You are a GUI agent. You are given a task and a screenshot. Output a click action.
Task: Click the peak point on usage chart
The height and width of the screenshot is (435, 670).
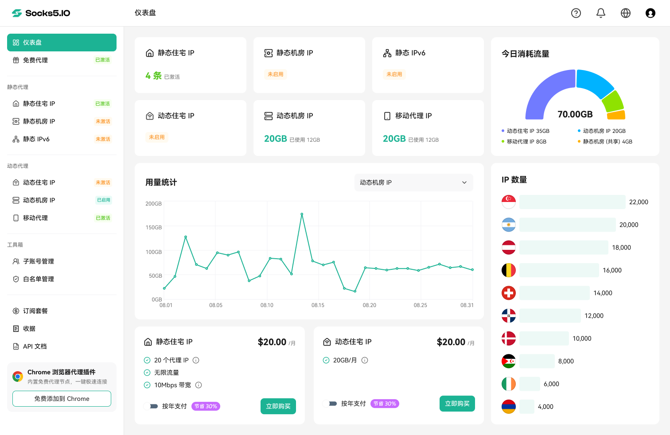[302, 214]
